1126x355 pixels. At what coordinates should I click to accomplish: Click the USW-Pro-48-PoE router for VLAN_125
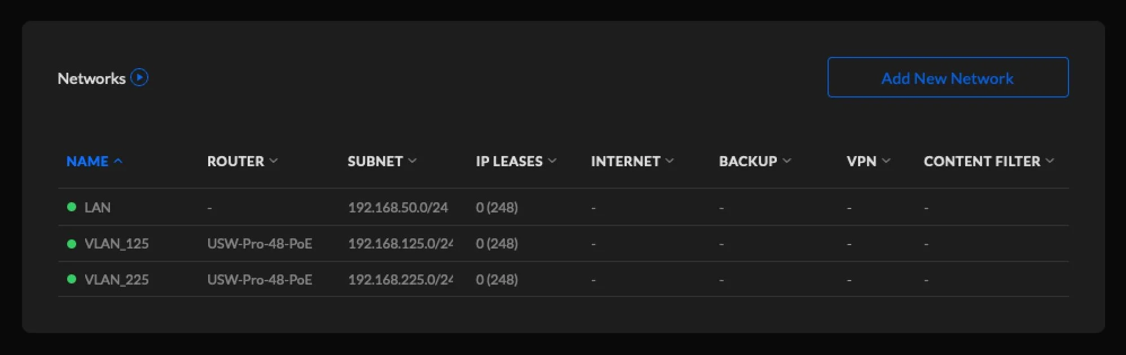coord(259,243)
